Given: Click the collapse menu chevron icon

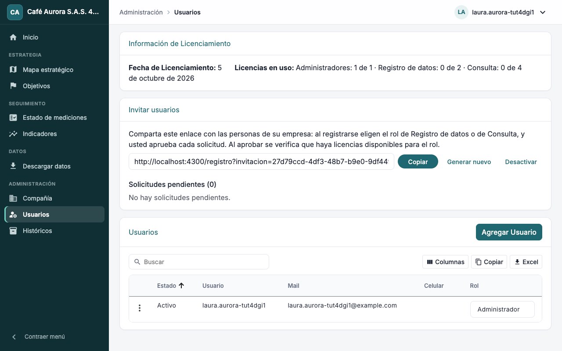Looking at the screenshot, I should [14, 337].
